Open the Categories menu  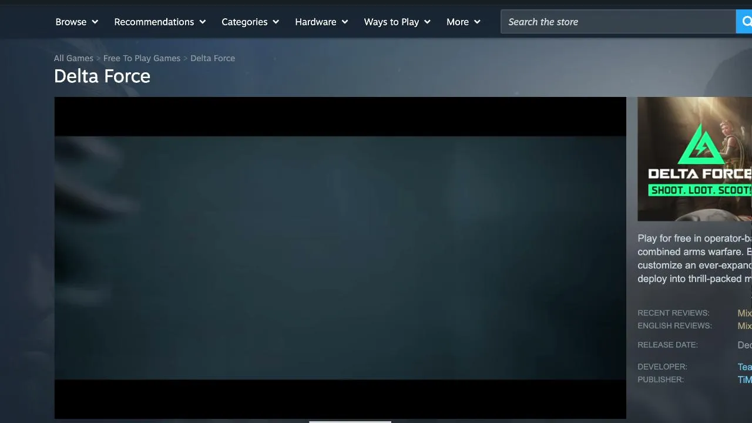[x=250, y=22]
